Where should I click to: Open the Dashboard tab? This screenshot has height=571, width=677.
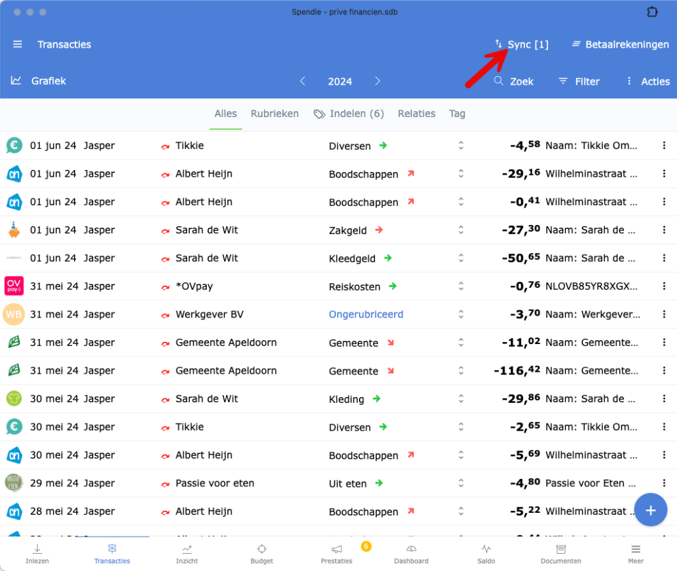[x=411, y=554]
